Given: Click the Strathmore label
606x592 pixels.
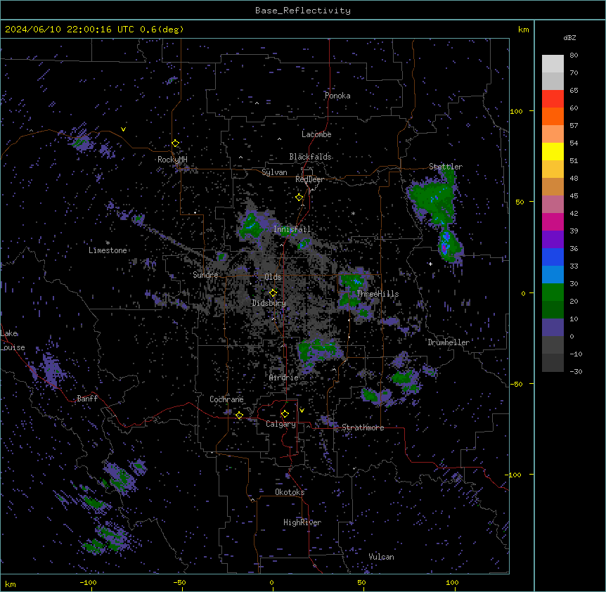Looking at the screenshot, I should (363, 427).
